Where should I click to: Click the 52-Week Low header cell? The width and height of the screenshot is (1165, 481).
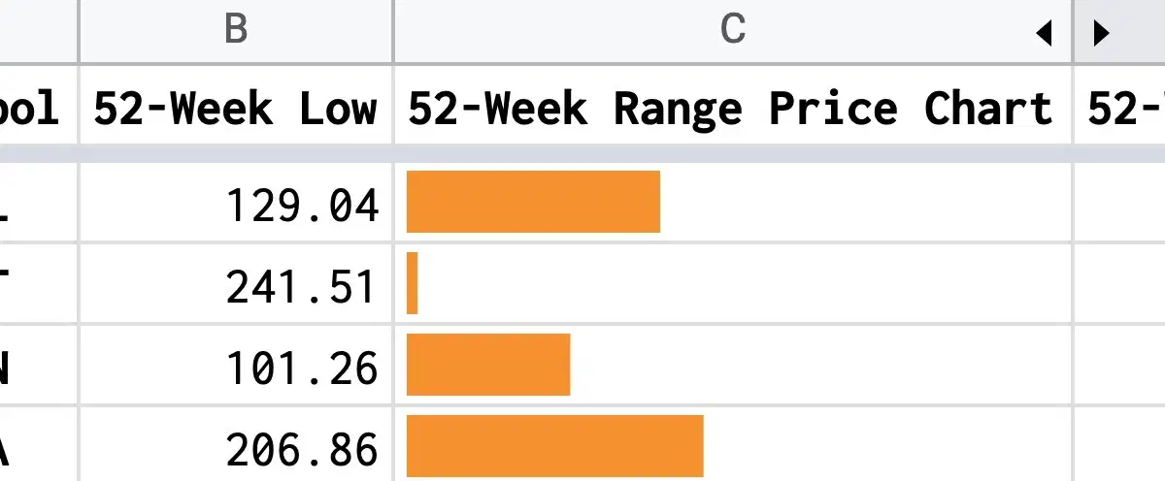coord(236,107)
